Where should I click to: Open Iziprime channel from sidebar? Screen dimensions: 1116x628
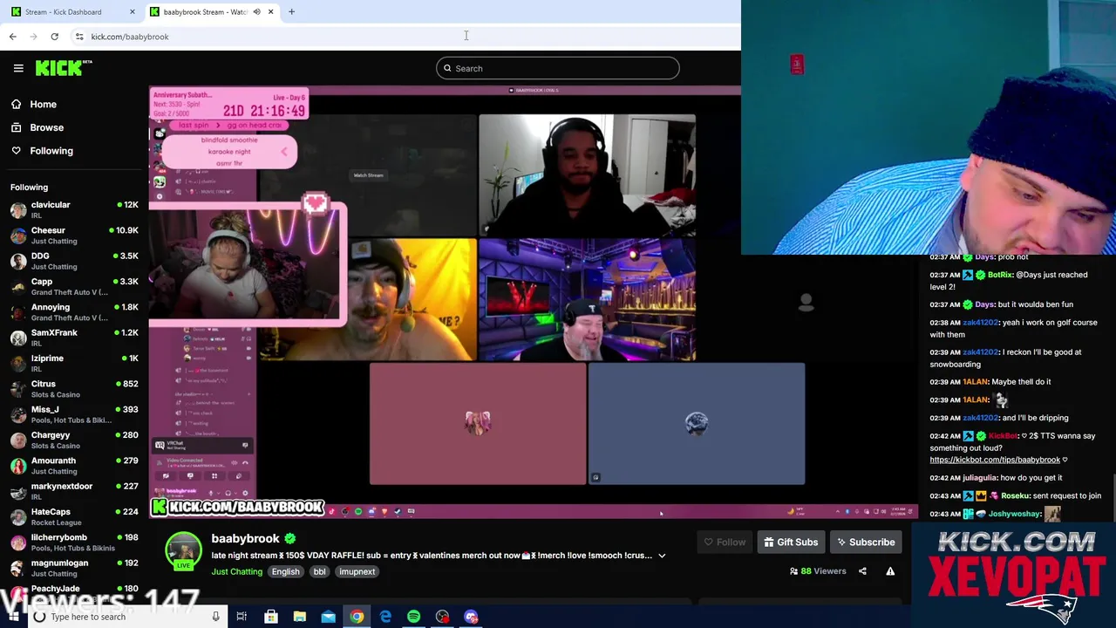click(x=74, y=363)
